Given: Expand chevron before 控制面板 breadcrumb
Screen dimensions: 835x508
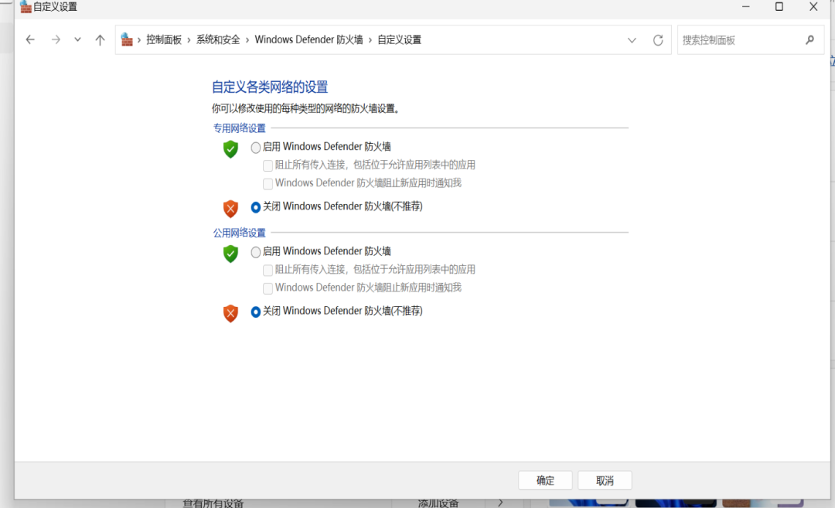Looking at the screenshot, I should (139, 40).
